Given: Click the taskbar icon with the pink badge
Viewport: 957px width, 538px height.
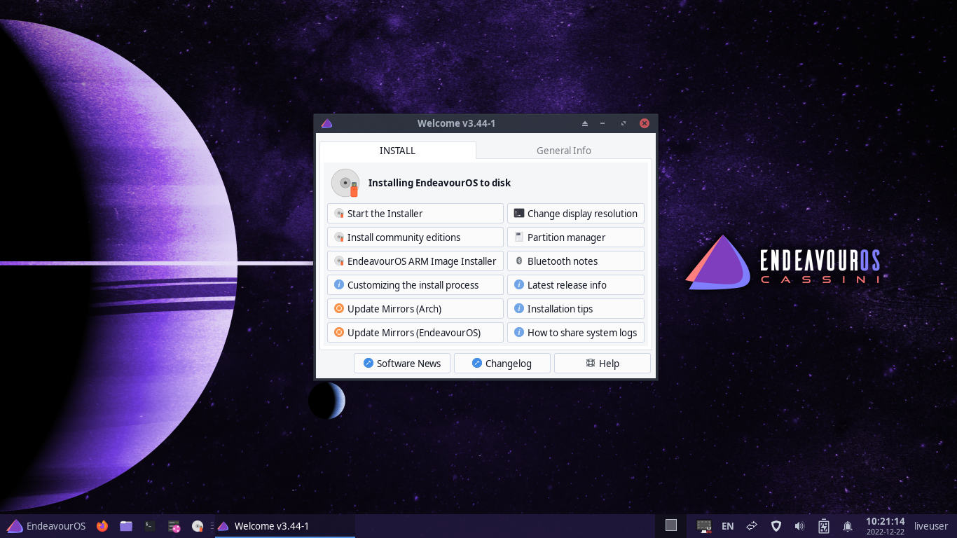Looking at the screenshot, I should (x=174, y=526).
